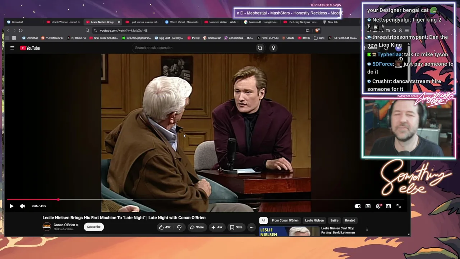
Task: Open the Connections bookmark
Action: (239, 38)
